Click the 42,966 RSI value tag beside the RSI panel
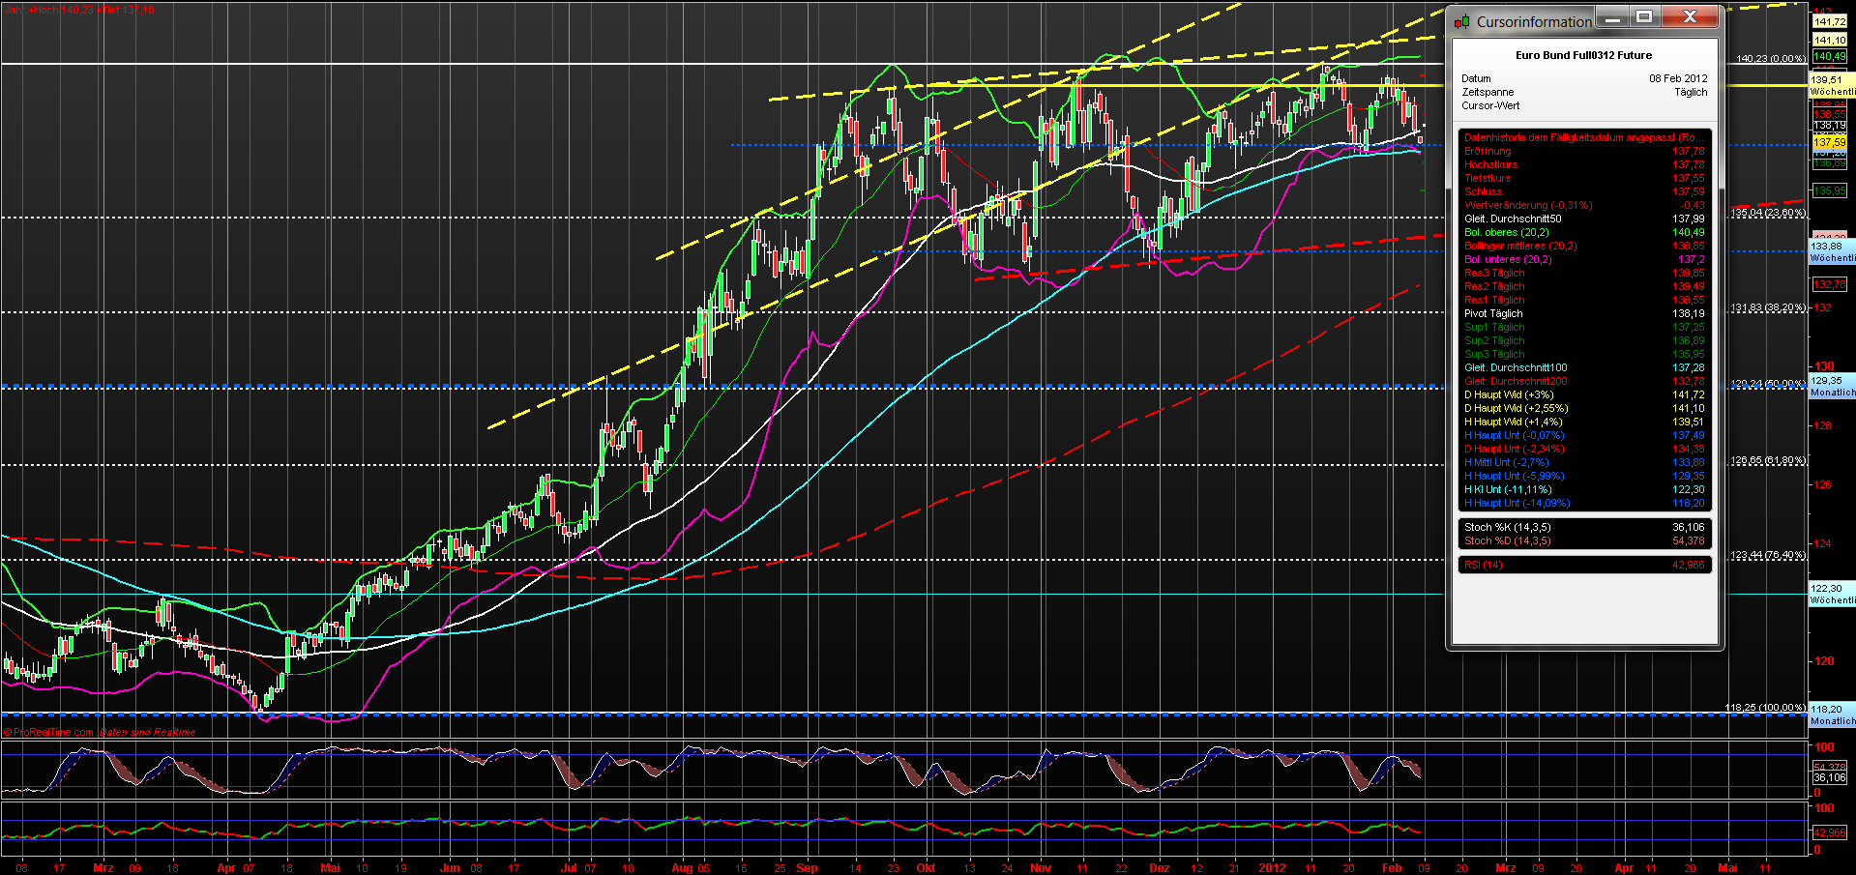This screenshot has height=875, width=1856. (x=1829, y=832)
